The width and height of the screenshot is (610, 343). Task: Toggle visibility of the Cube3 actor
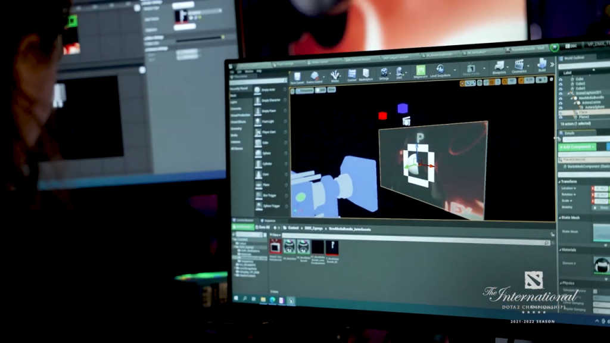(x=561, y=87)
